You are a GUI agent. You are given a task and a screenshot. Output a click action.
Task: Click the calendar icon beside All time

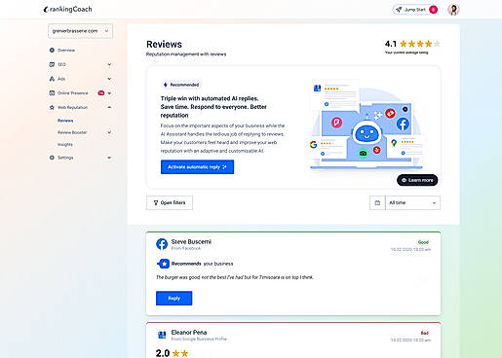377,202
